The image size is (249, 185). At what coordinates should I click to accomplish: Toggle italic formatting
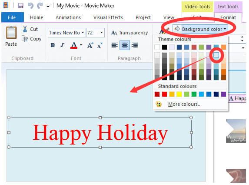click(63, 45)
